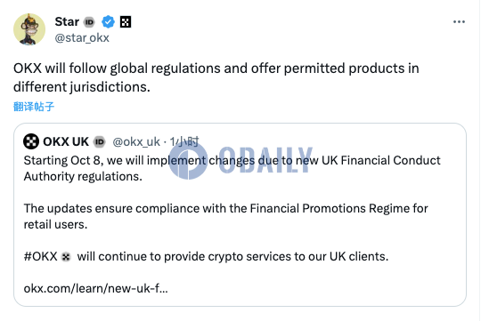Screen dimensions: 481x321
Task: Click the OKX emoji icon after hashtag
Action: coord(66,257)
